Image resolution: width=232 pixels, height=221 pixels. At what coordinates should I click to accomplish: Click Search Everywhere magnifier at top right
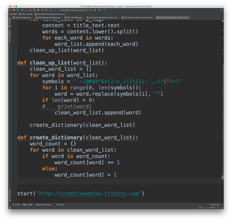pyautogui.click(x=222, y=10)
